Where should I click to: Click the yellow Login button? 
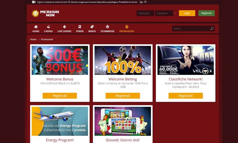pos(187,13)
